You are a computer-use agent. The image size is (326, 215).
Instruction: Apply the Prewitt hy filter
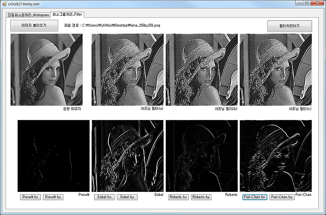coord(53,197)
